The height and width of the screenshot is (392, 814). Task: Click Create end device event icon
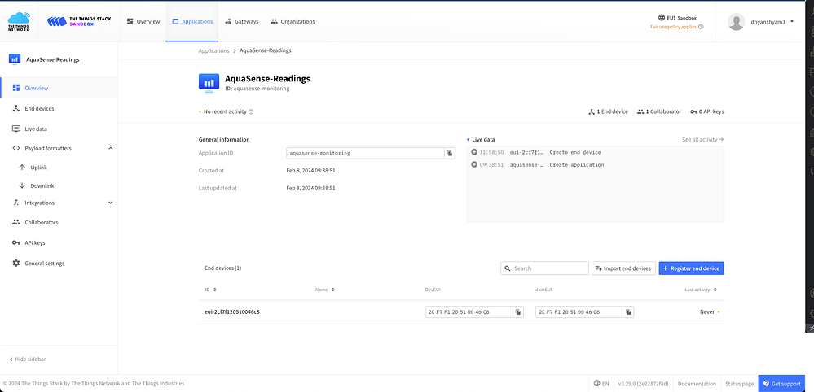tap(474, 152)
